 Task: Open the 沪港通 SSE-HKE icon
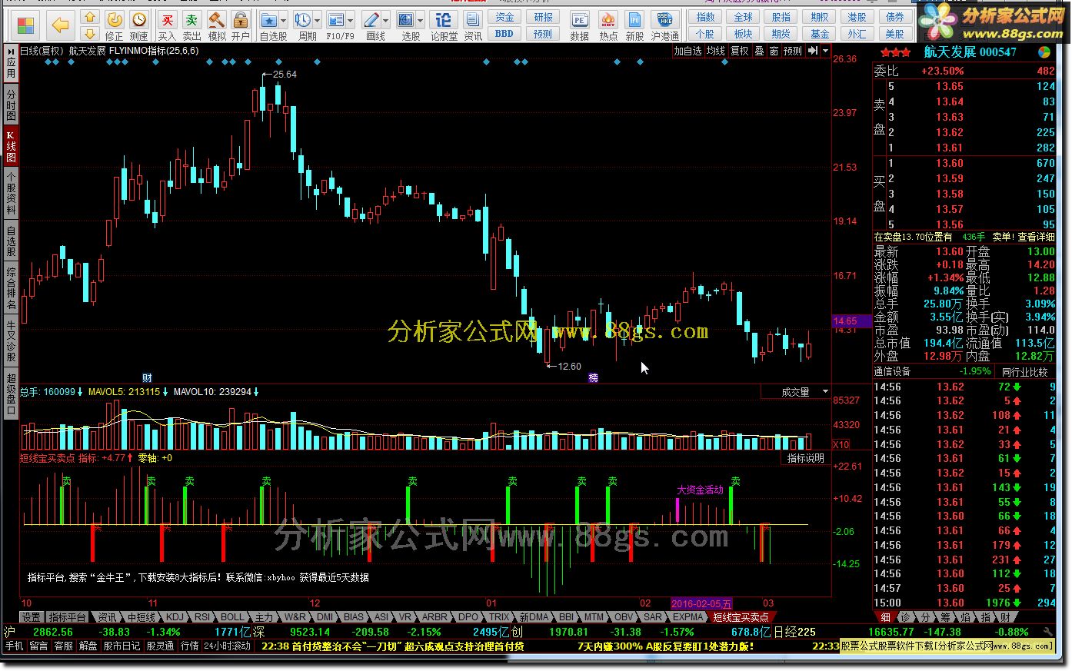point(664,25)
